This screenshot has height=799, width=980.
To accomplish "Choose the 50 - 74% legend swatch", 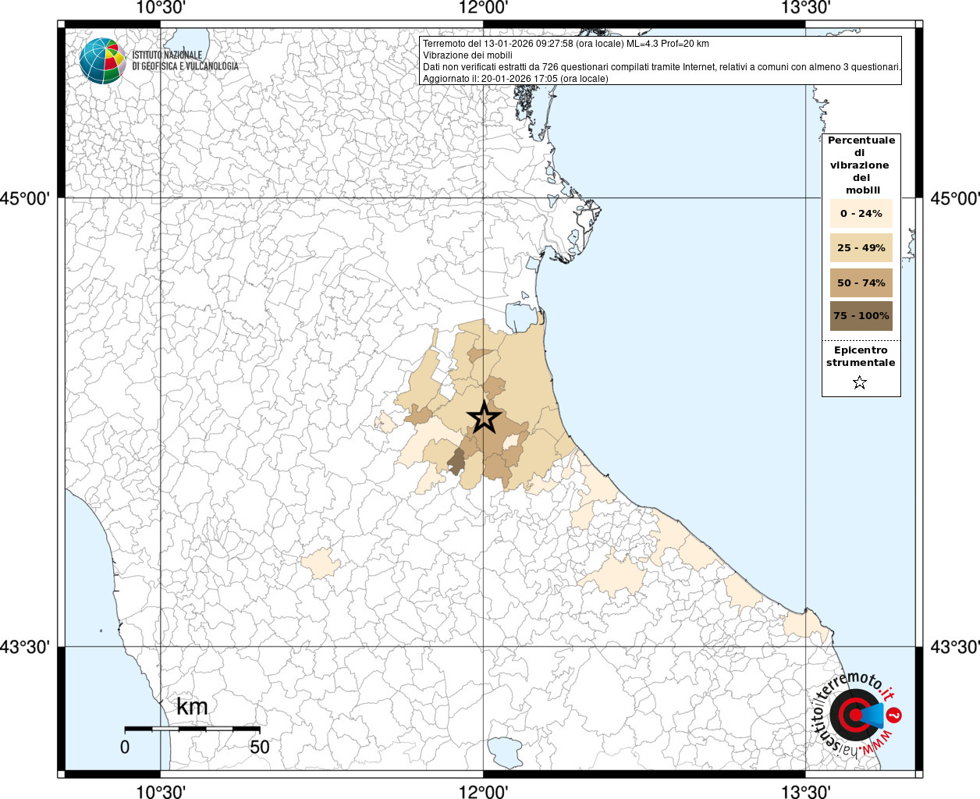I will 861,282.
